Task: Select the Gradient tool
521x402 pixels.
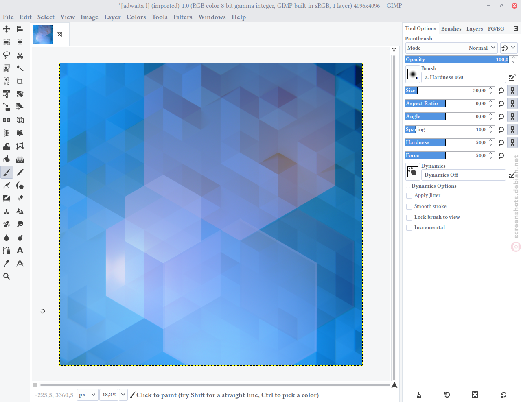Action: coord(20,159)
